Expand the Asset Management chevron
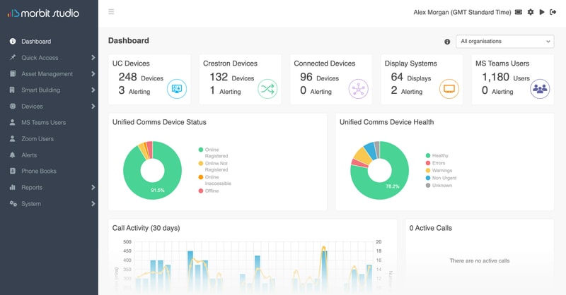 (x=93, y=73)
